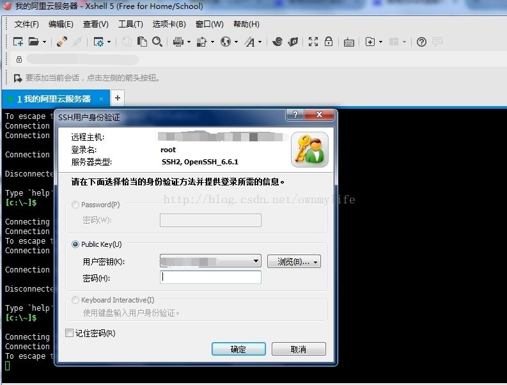The image size is (507, 385).
Task: Click the 取消 button
Action: click(299, 349)
